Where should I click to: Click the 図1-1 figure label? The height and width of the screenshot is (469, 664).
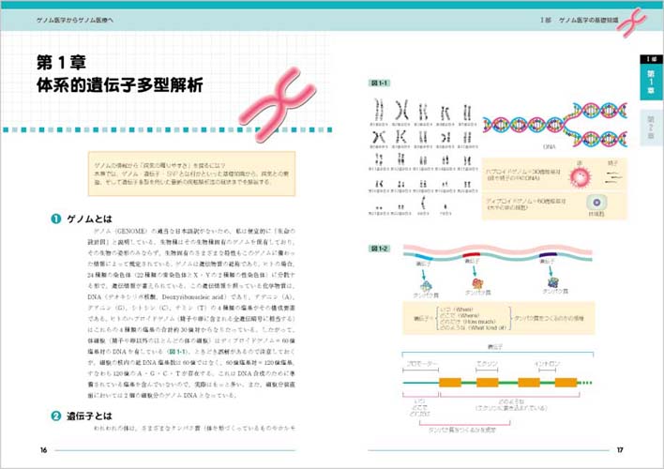click(380, 83)
